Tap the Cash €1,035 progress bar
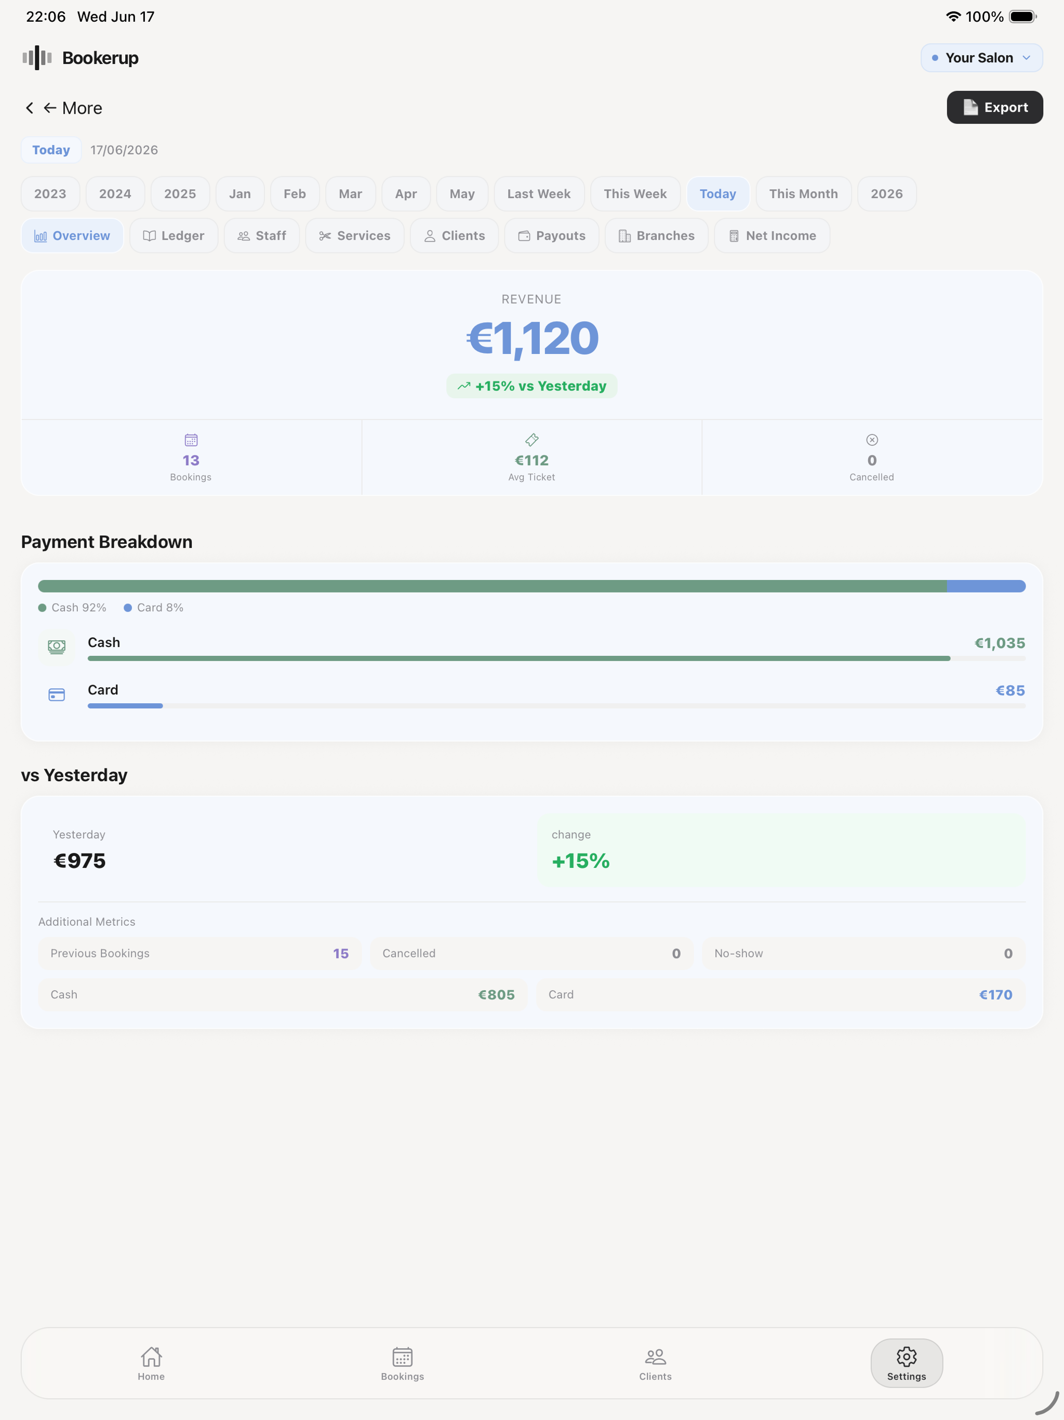The image size is (1064, 1420). click(x=556, y=659)
